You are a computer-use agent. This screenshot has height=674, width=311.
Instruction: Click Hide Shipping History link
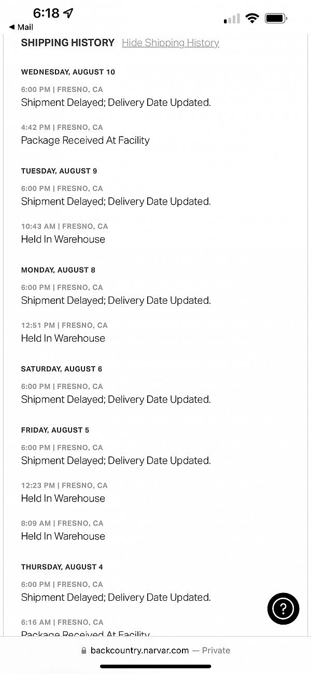[171, 43]
